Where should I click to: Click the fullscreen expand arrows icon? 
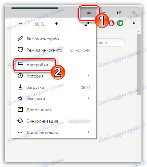(87, 24)
